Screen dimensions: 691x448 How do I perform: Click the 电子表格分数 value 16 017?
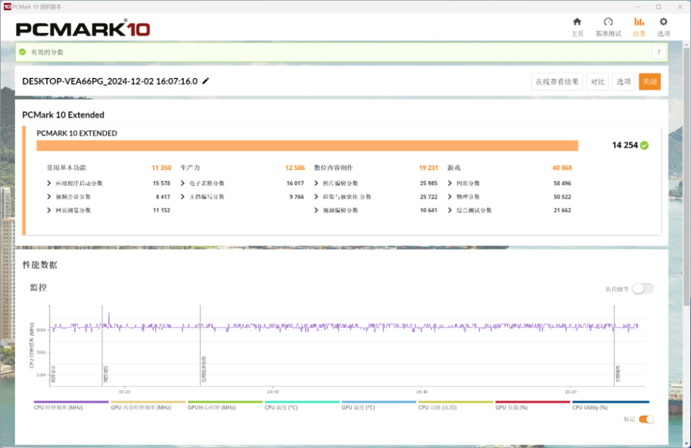click(x=295, y=183)
